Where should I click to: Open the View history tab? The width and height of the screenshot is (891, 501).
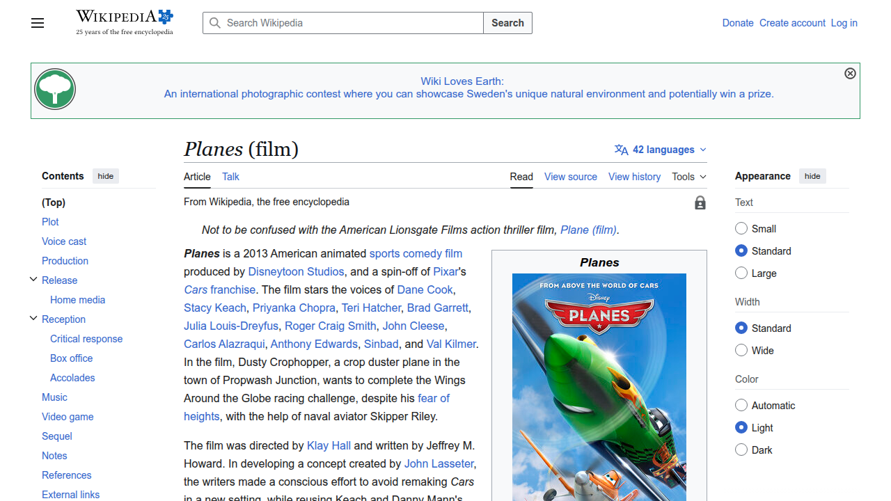(x=634, y=177)
